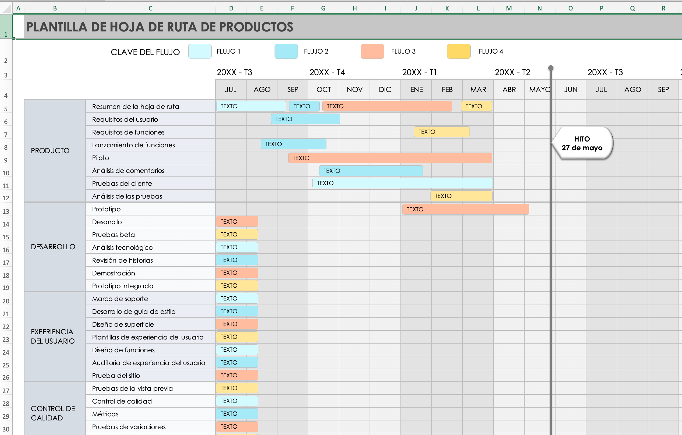Select the Diseño de superficie TEXTO bar
Screen dimensions: 682x435
pos(237,324)
